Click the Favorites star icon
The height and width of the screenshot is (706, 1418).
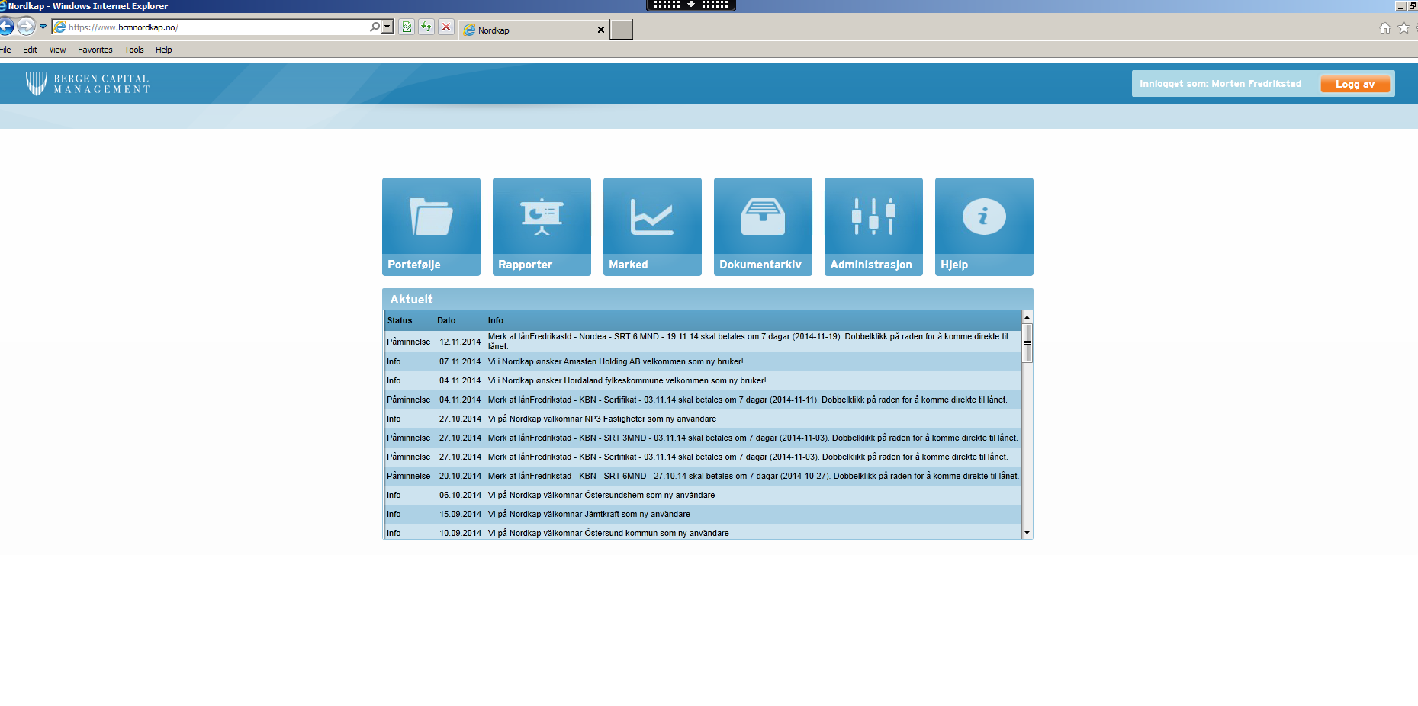pyautogui.click(x=1404, y=28)
